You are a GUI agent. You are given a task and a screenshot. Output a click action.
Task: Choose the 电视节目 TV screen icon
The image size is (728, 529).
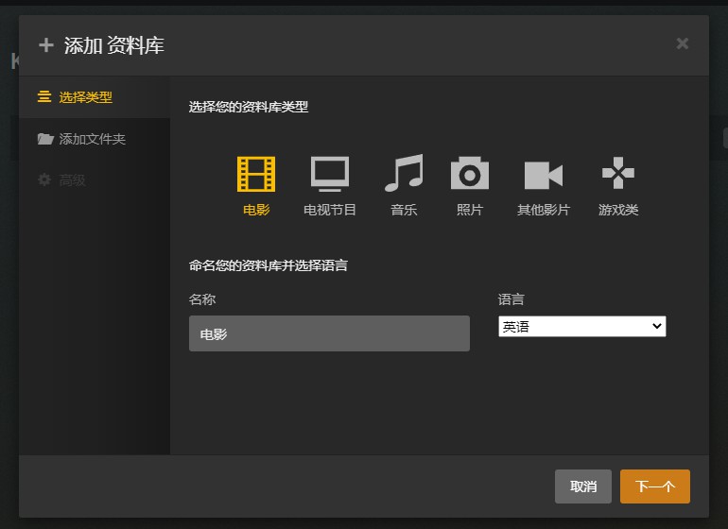click(330, 174)
